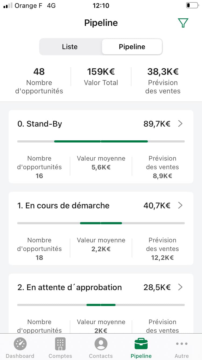The image size is (202, 360).
Task: Tap the 159K€ Valor Total summary
Action: pyautogui.click(x=101, y=77)
